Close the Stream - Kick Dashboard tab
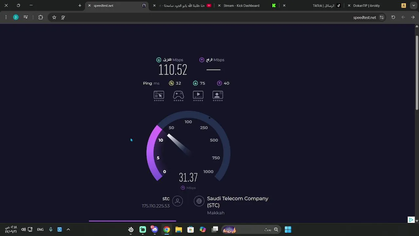 (x=219, y=6)
